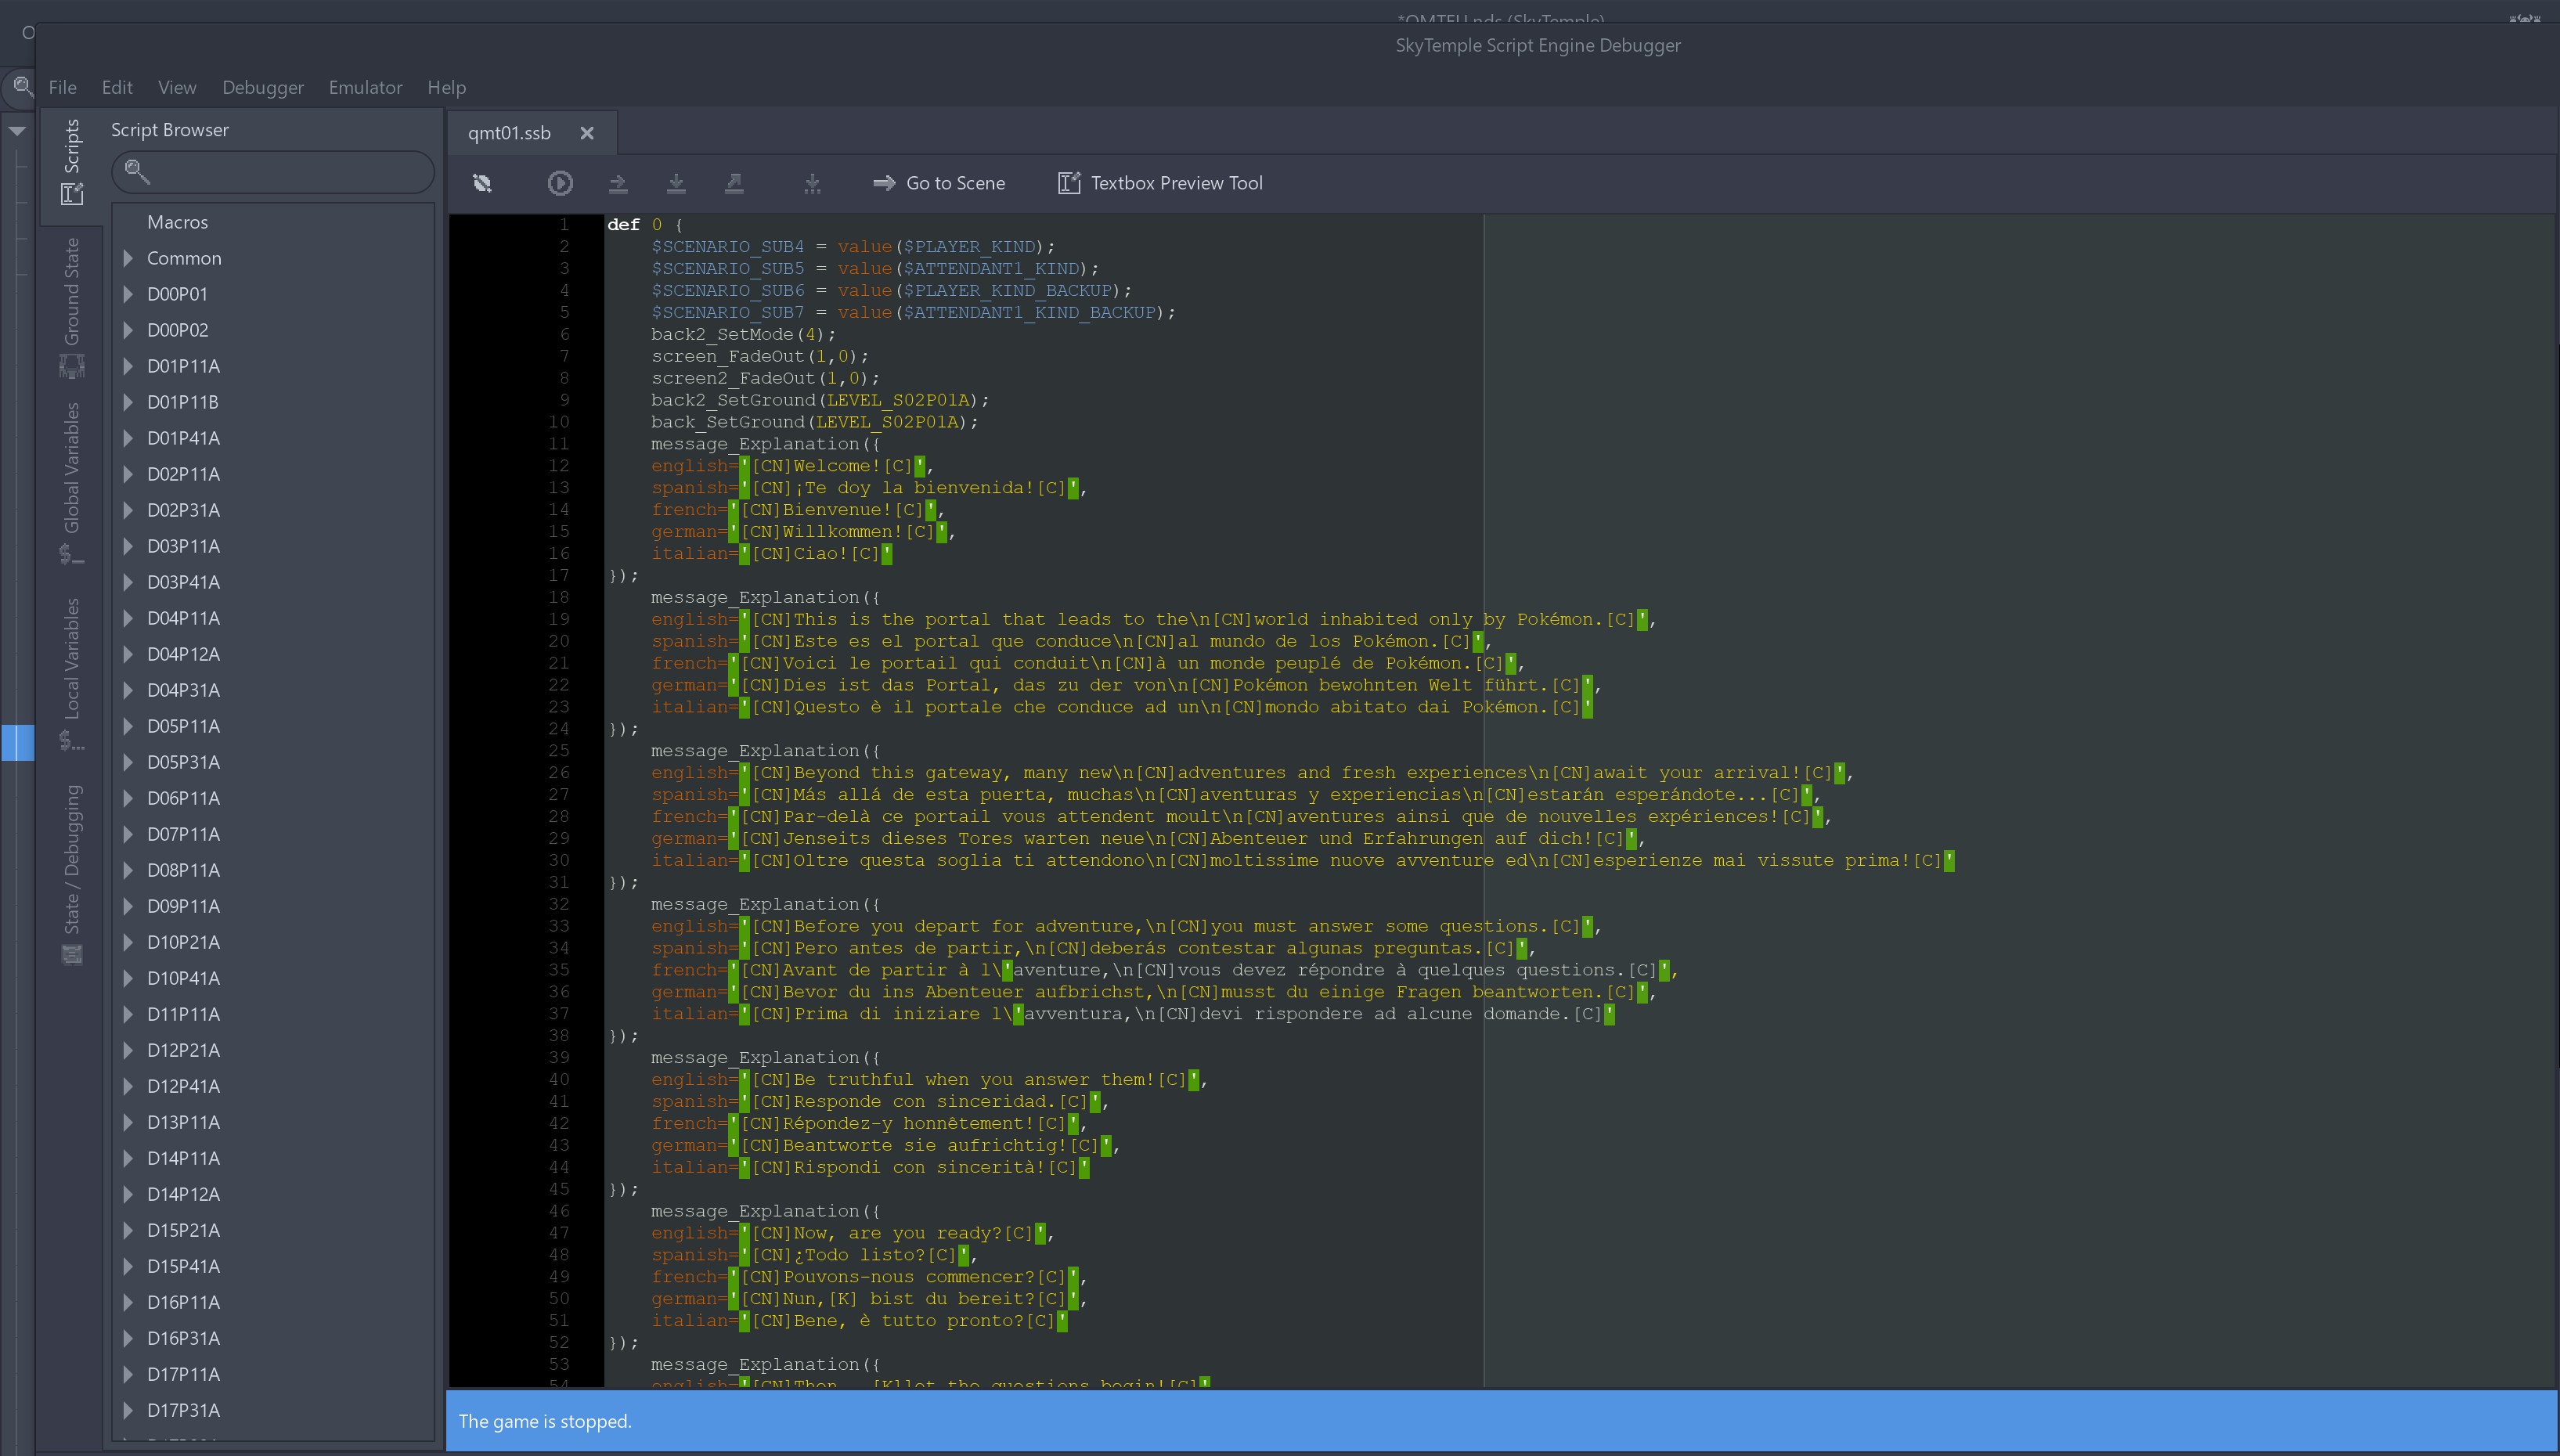
Task: Open the Emulator menu
Action: click(x=365, y=87)
